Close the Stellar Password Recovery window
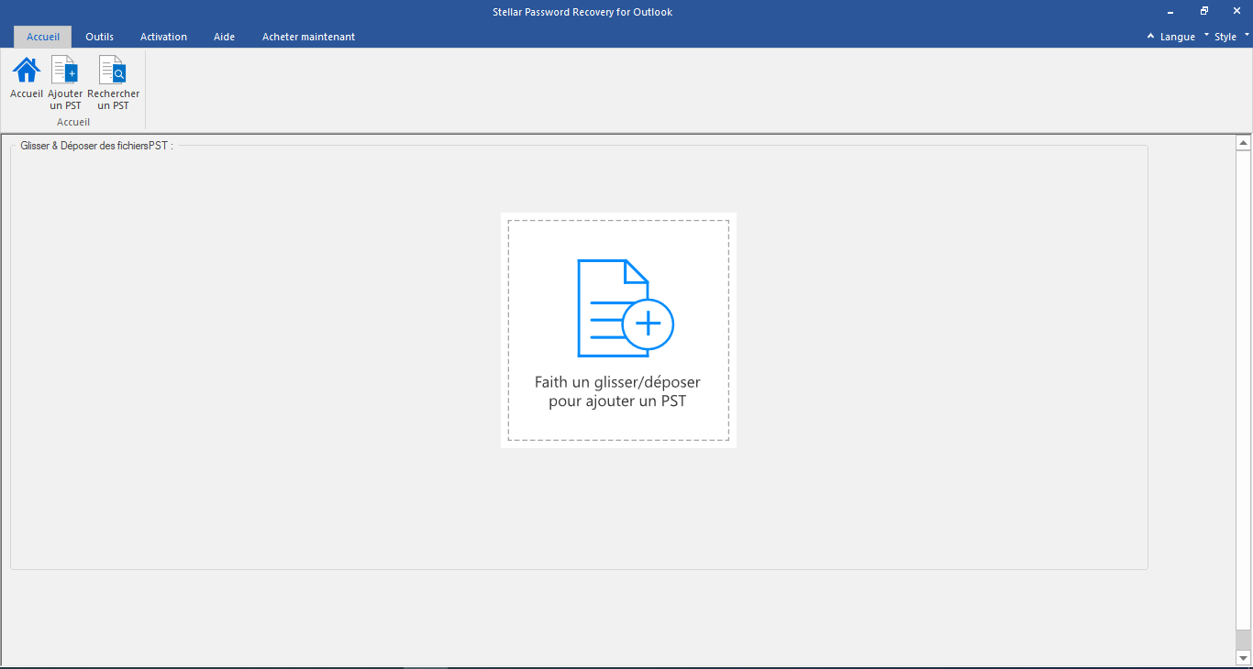Viewport: 1253px width, 669px height. pyautogui.click(x=1236, y=11)
